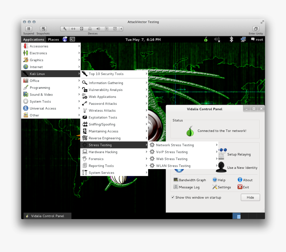The image size is (286, 252).
Task: Open Vidalia About dialog
Action: pyautogui.click(x=245, y=180)
